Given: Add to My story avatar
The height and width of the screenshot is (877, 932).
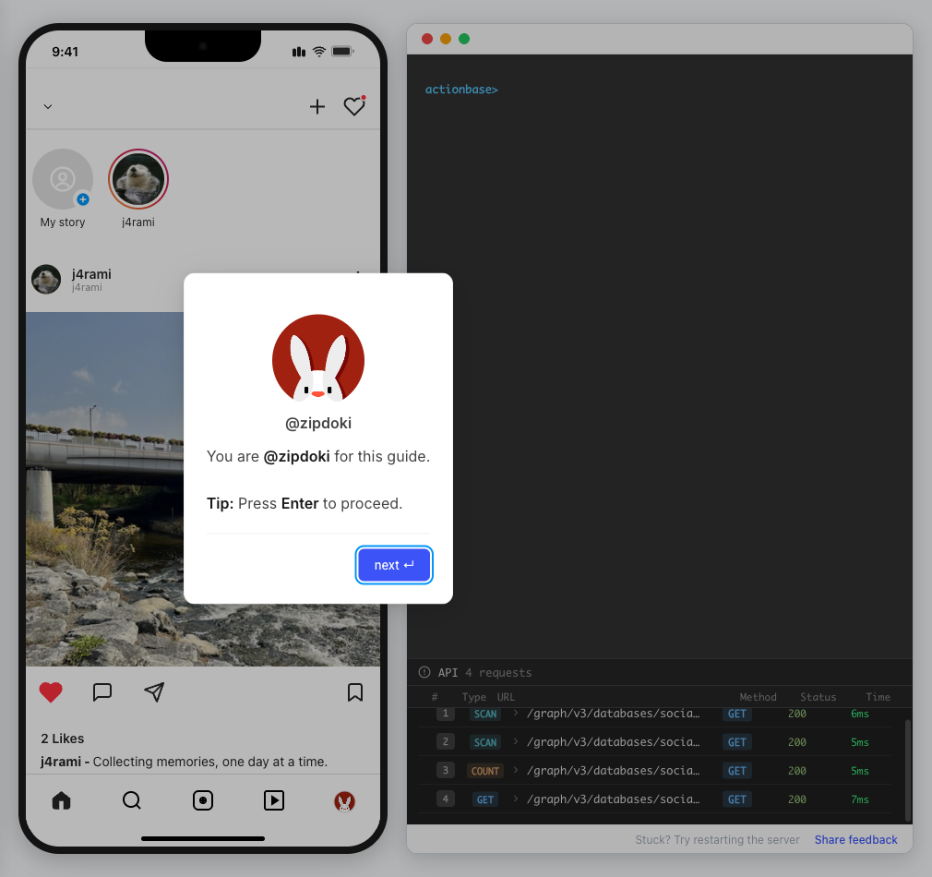Looking at the screenshot, I should click(63, 179).
